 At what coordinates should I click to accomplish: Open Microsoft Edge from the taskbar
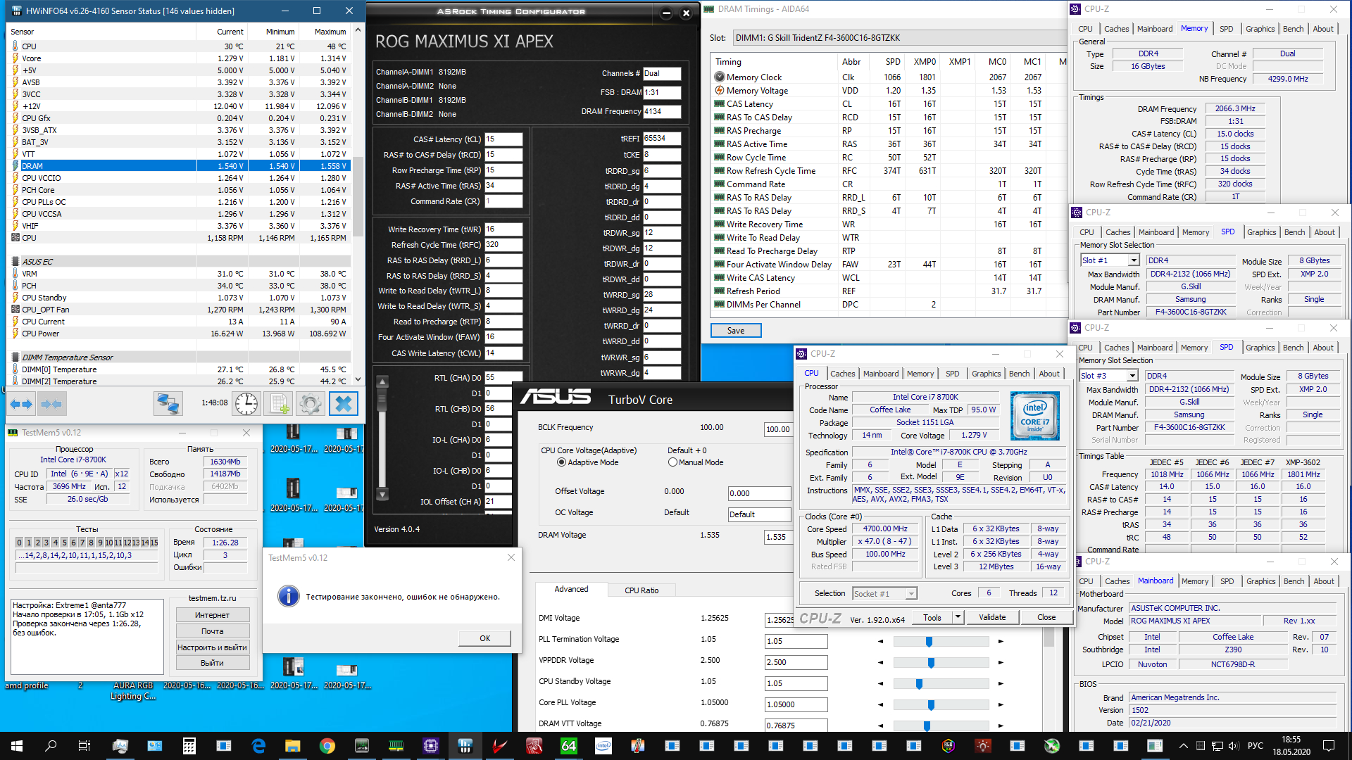(258, 746)
